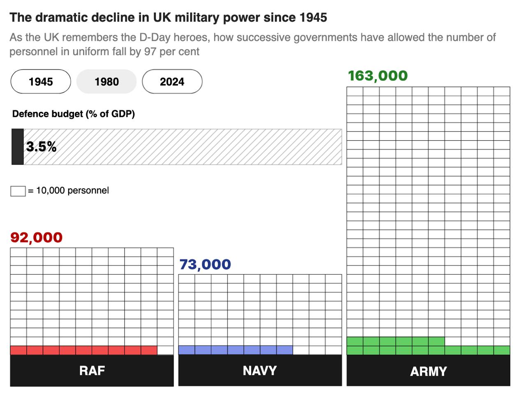Click the NAVY label bar

[260, 370]
